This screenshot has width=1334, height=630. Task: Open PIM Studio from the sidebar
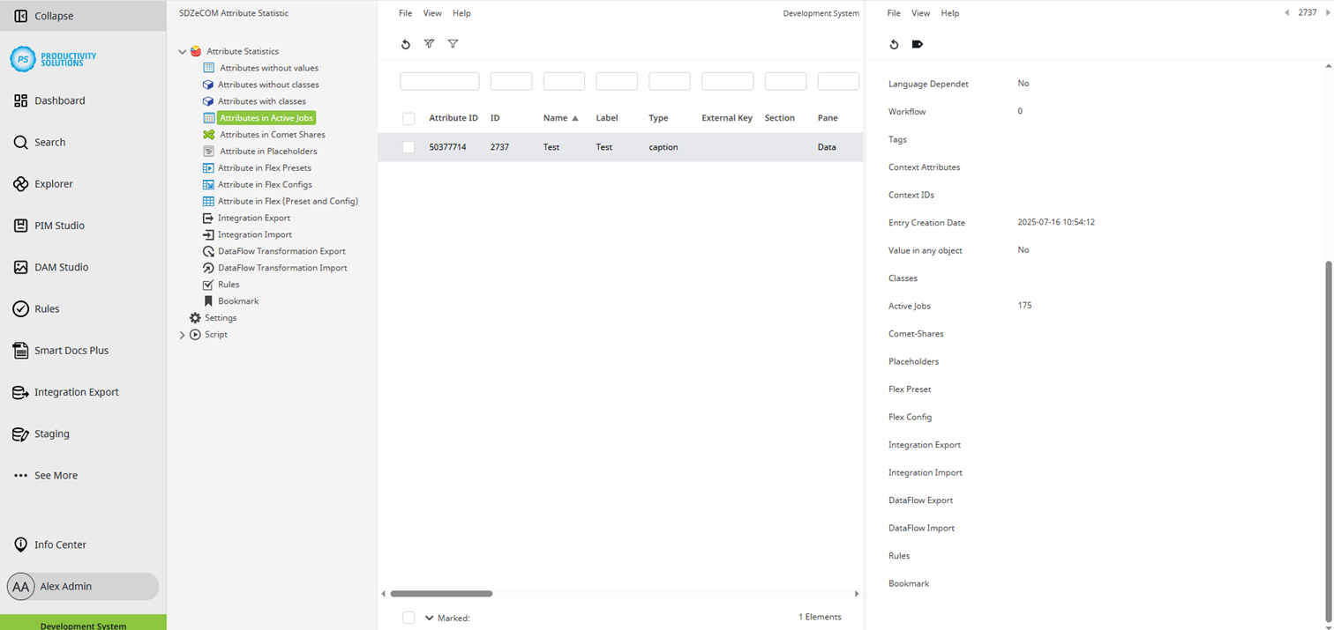click(61, 226)
